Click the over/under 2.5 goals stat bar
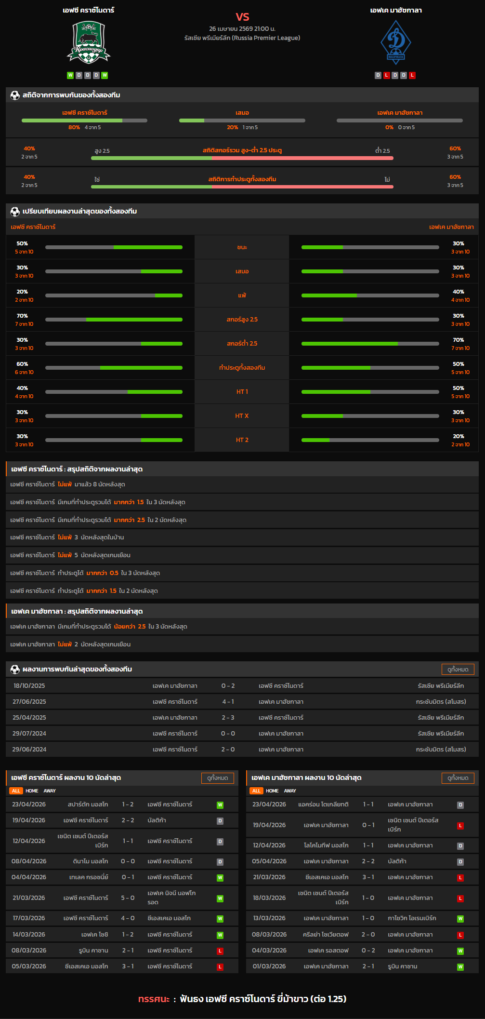 [242, 158]
